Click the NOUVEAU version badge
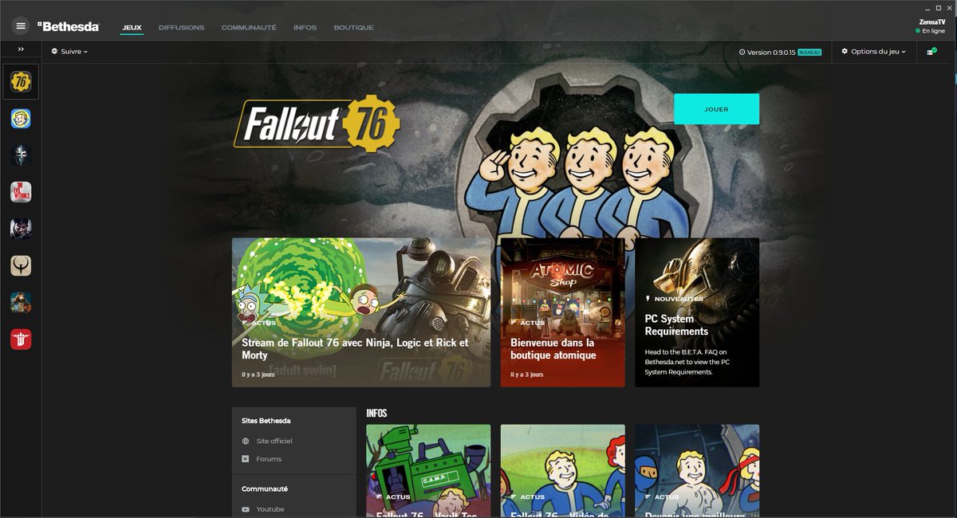957x518 pixels. point(809,52)
